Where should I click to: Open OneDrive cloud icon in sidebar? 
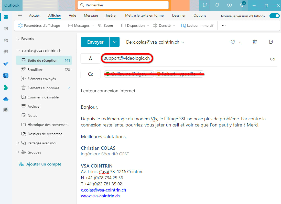[6, 99]
